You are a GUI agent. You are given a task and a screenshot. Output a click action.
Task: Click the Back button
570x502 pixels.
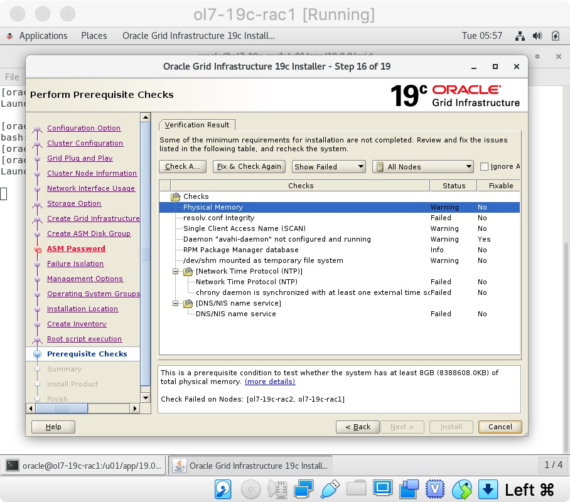pyautogui.click(x=358, y=427)
